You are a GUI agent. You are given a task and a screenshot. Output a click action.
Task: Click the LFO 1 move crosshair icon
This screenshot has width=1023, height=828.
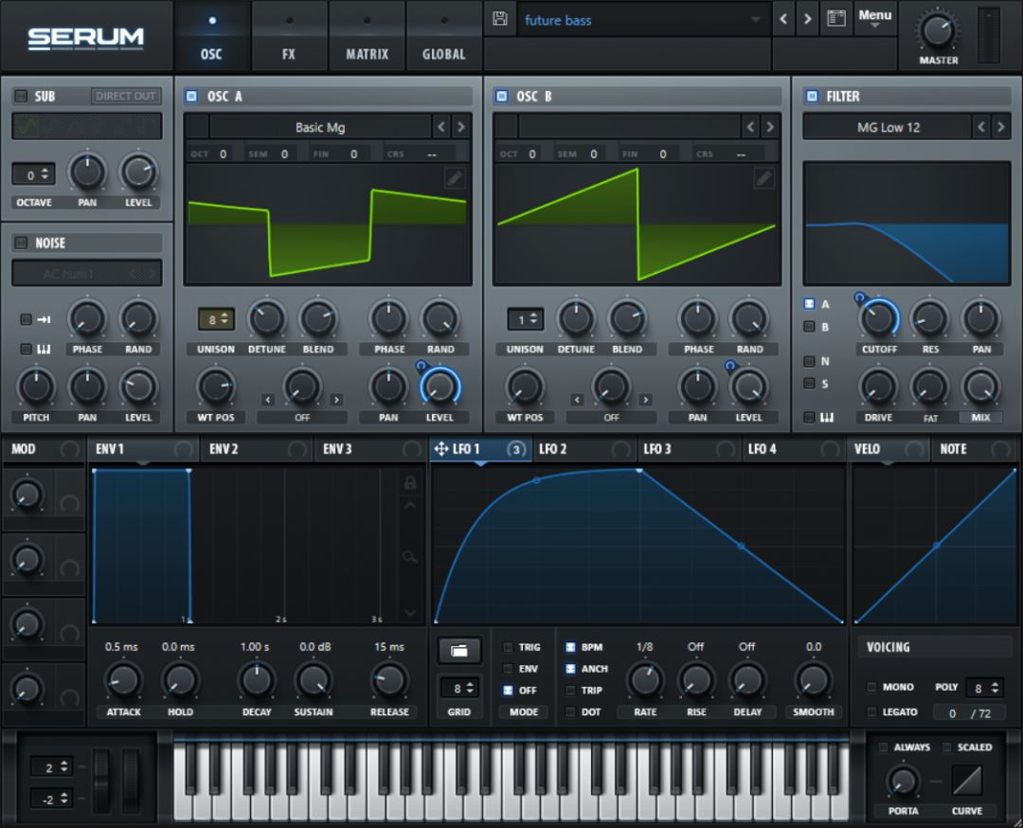pyautogui.click(x=441, y=449)
